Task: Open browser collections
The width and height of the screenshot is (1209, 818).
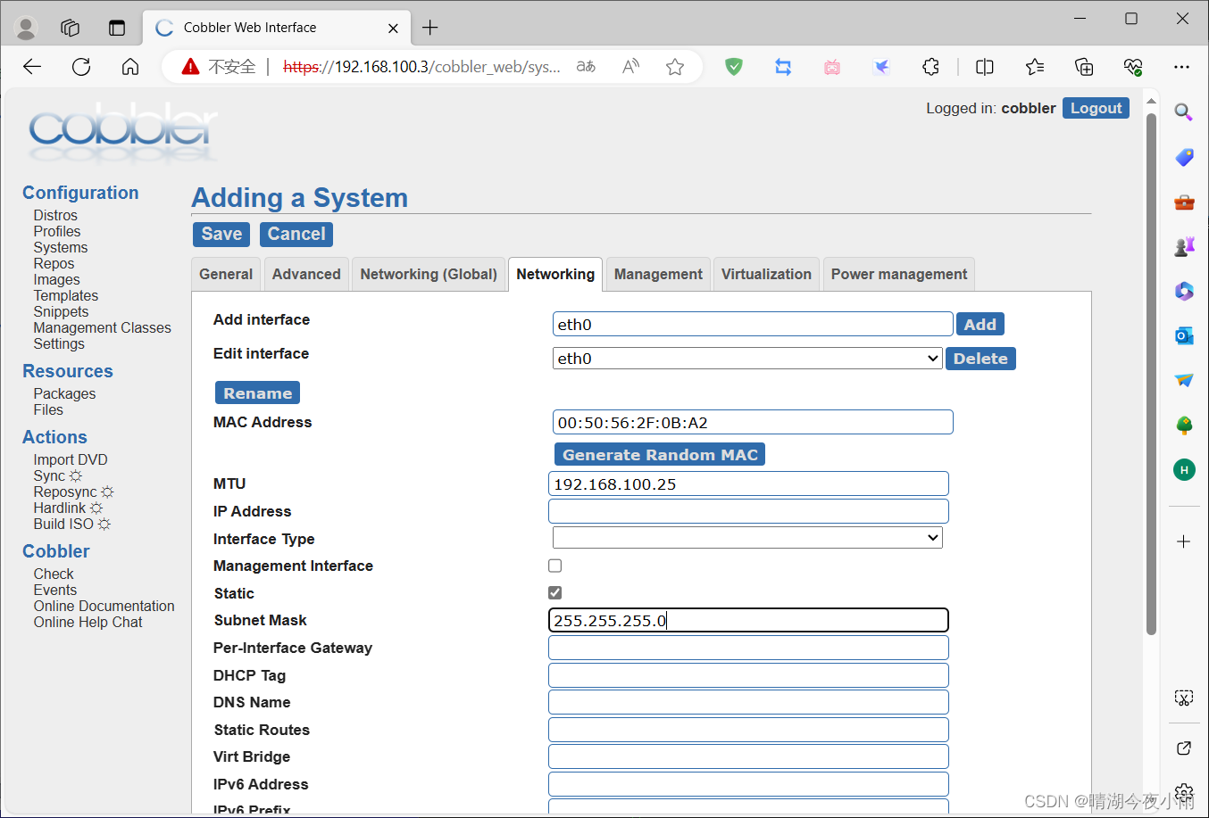Action: click(x=1084, y=67)
